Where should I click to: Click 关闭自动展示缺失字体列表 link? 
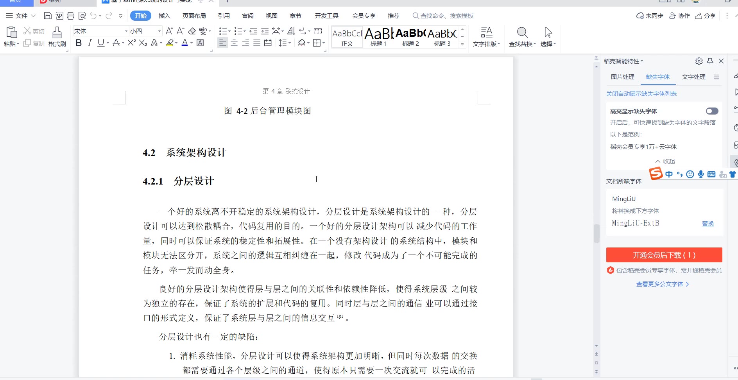coord(641,93)
